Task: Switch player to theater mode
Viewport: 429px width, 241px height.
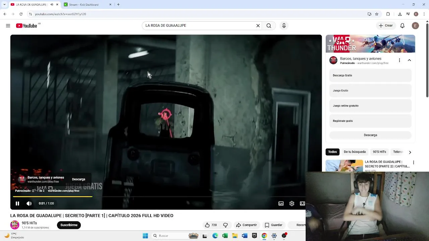Action: pyautogui.click(x=302, y=204)
